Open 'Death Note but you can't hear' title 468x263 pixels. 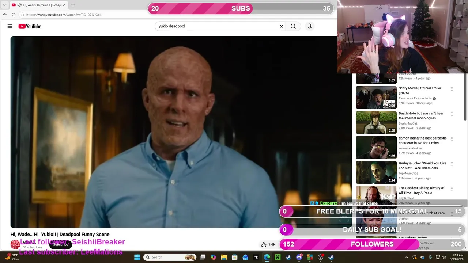point(421,116)
